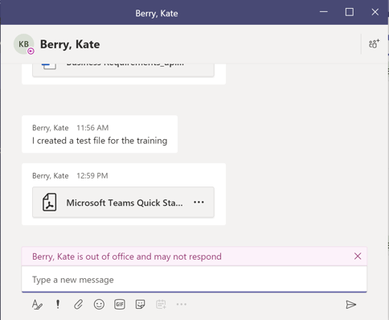Open the Microsoft Teams Quick Sta... PDF attachment
389x320 pixels.
tap(123, 203)
